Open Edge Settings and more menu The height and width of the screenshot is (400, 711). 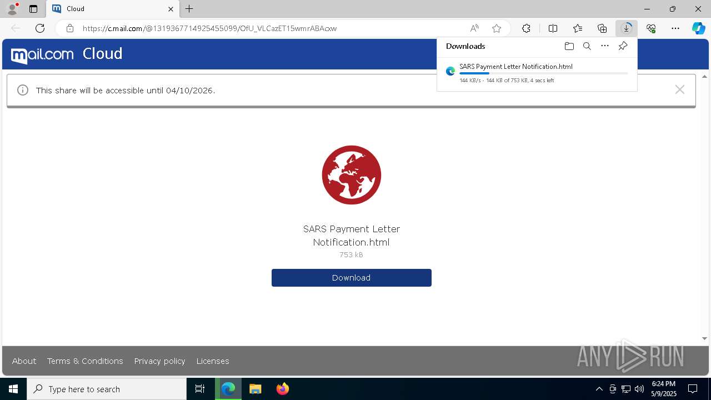click(675, 28)
